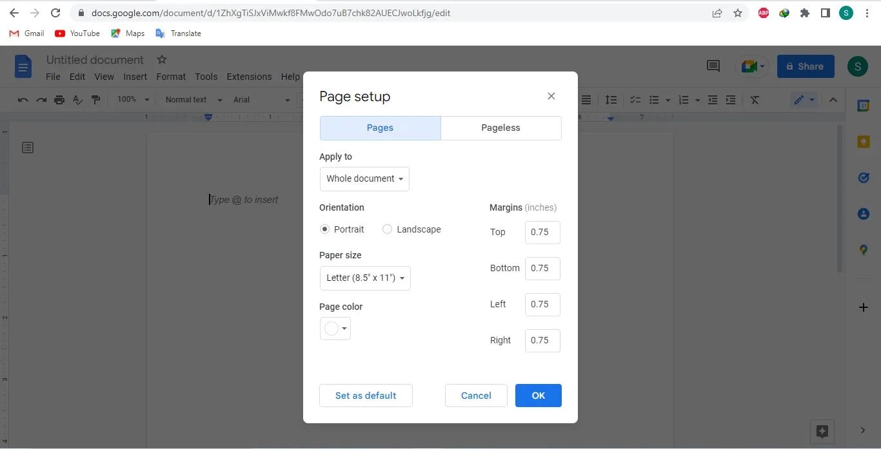Switch to the Pageless tab
This screenshot has width=881, height=449.
[x=500, y=128]
